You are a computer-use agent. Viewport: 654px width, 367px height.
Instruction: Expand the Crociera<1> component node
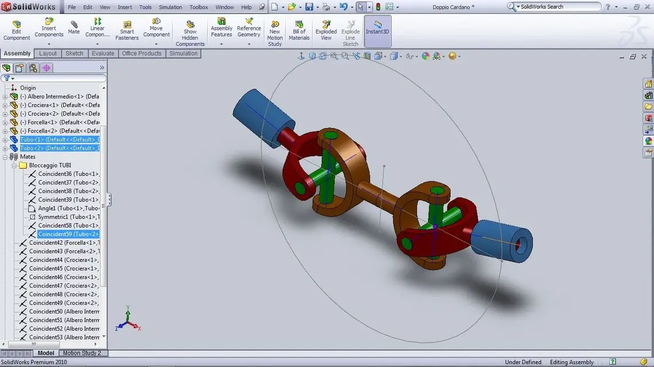[5, 105]
